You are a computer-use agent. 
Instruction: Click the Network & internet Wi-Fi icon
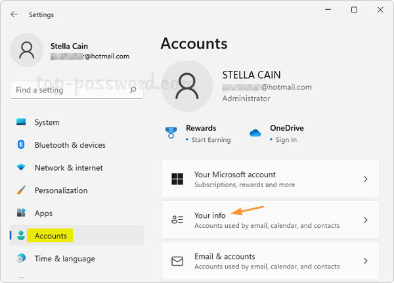pyautogui.click(x=21, y=167)
